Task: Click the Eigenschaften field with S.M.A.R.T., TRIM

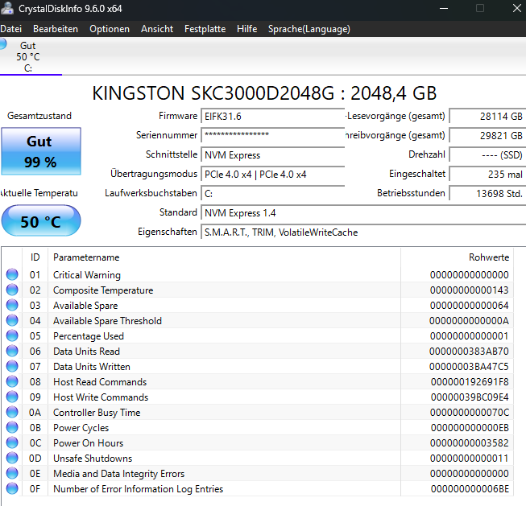Action: (x=363, y=232)
